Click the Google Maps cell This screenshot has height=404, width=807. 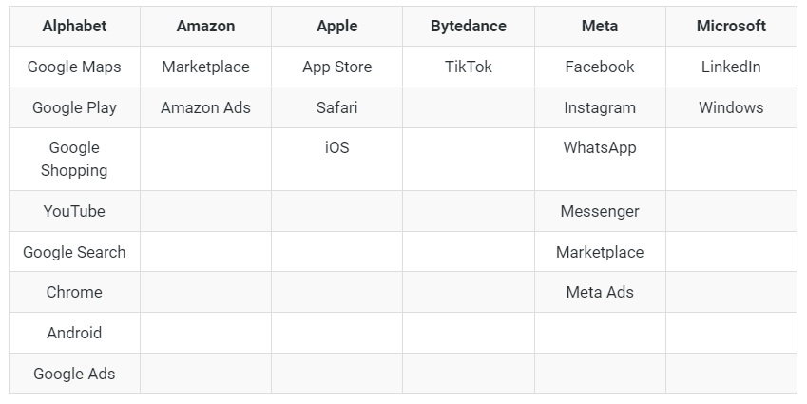pos(74,67)
